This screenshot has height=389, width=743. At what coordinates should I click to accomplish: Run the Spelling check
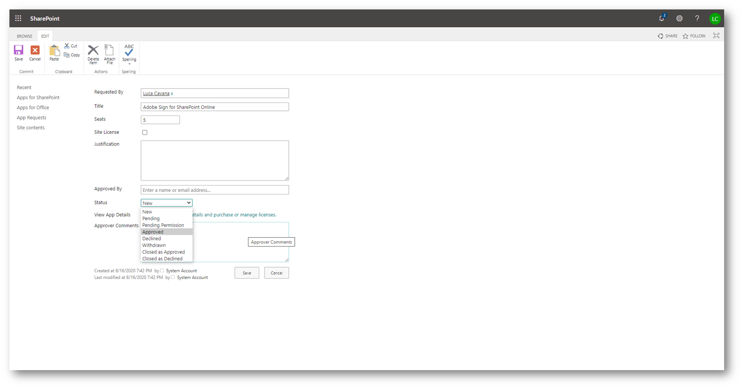129,52
